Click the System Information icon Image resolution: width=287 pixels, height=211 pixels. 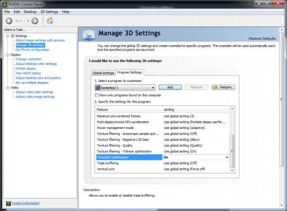point(9,203)
